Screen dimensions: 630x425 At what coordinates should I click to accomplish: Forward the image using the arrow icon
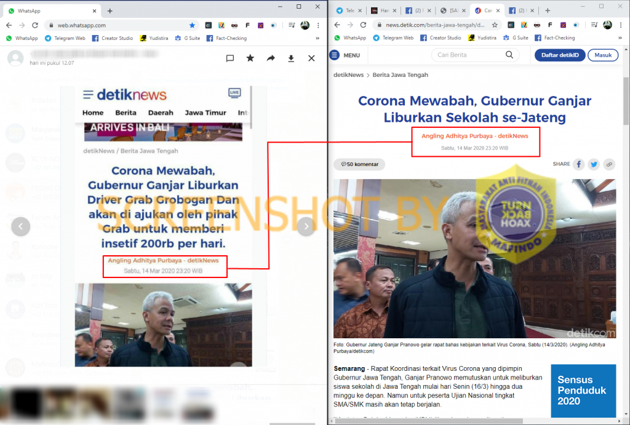click(x=271, y=58)
